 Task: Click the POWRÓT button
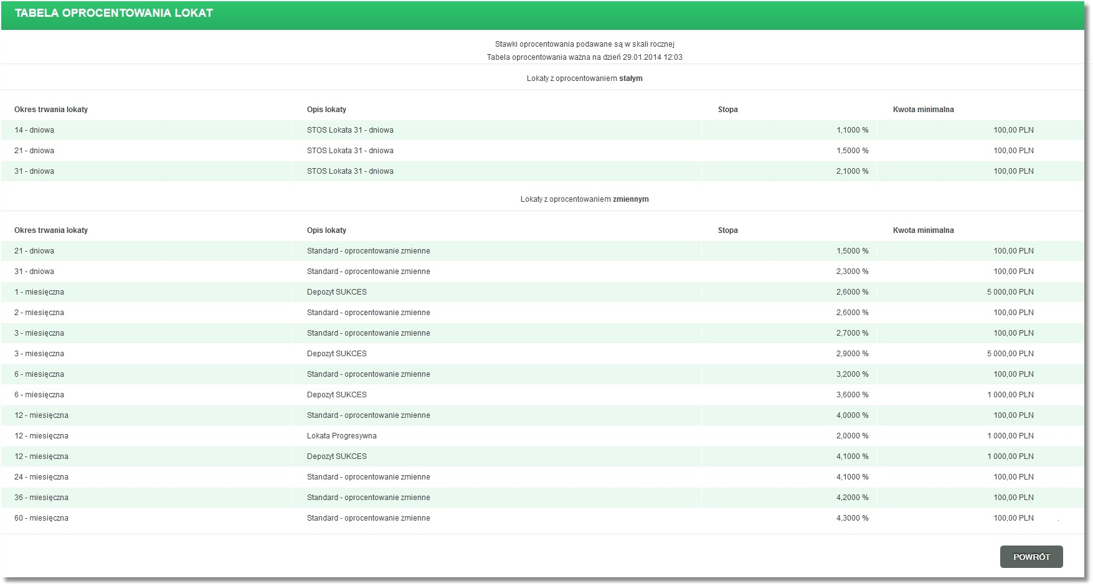pos(1031,557)
